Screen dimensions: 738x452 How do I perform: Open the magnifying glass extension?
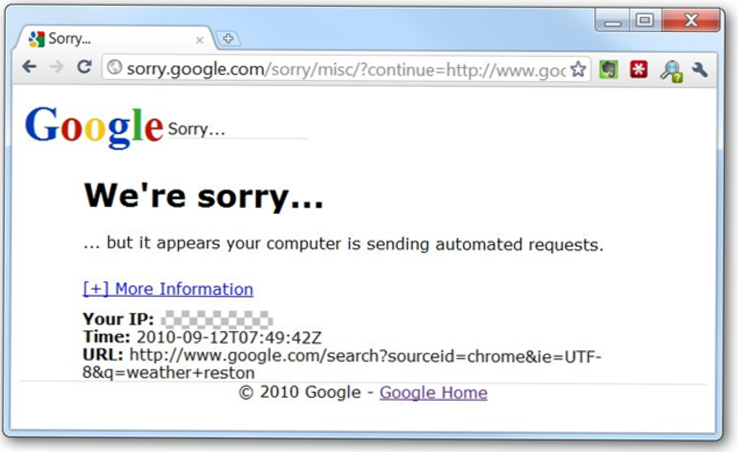[x=670, y=70]
